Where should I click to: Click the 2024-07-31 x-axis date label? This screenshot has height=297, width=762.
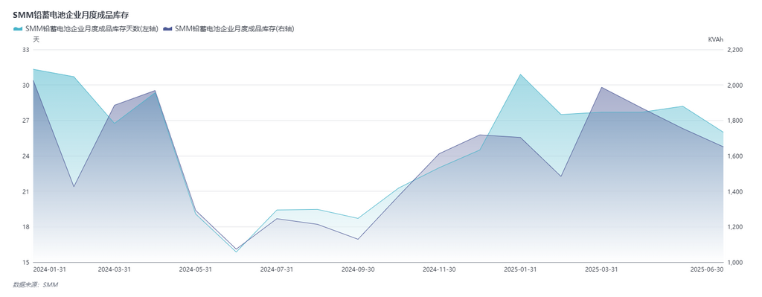(277, 269)
